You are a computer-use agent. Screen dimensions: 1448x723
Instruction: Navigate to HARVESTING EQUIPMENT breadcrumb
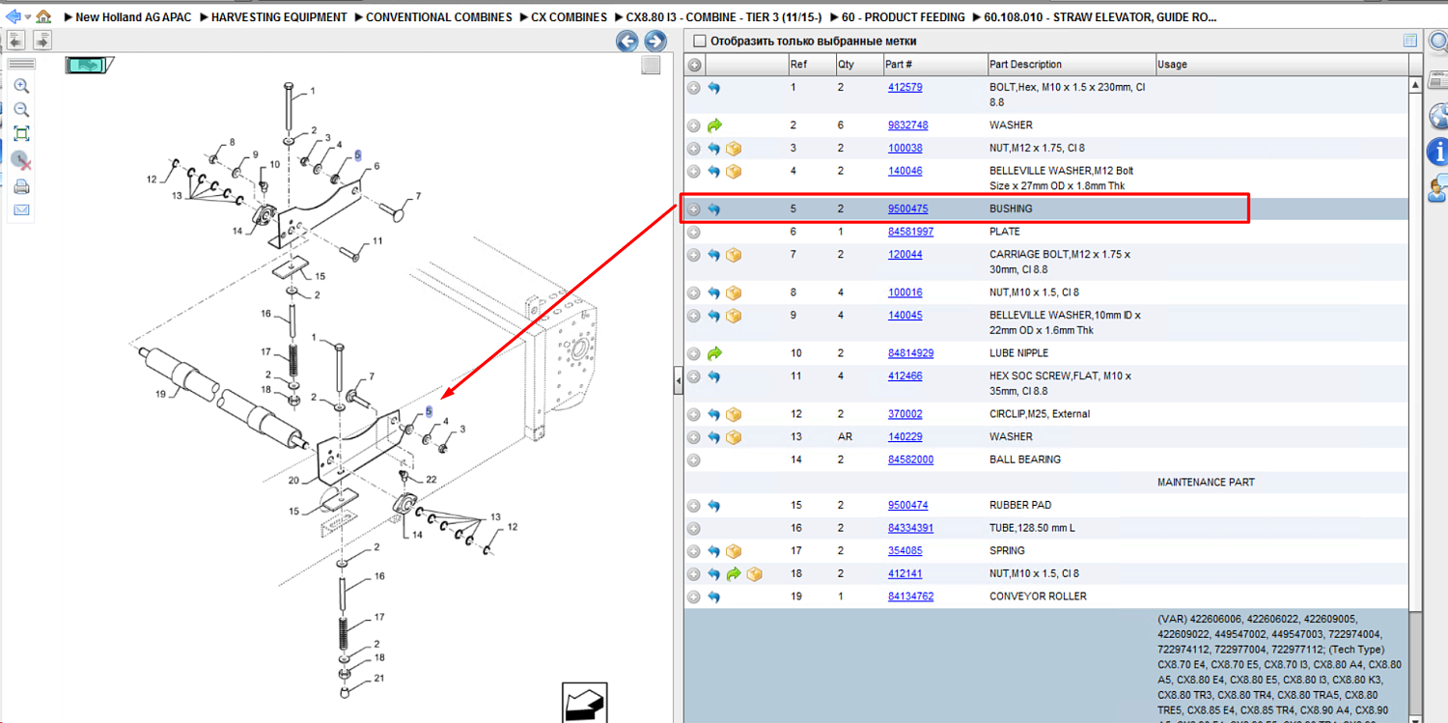279,17
